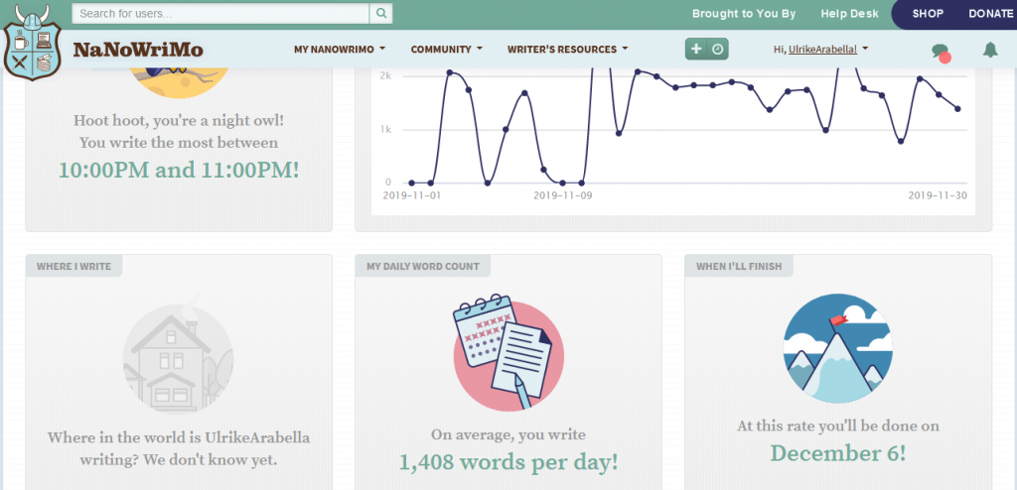Click the calendar and paper illustration
The height and width of the screenshot is (490, 1017).
point(508,352)
